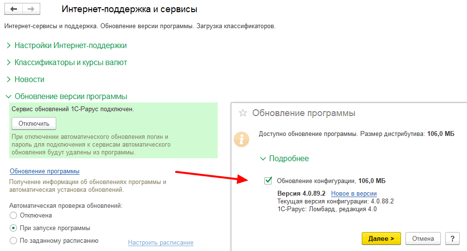Image resolution: width=467 pixels, height=251 pixels.
Task: Click the Отмена button
Action: (423, 238)
